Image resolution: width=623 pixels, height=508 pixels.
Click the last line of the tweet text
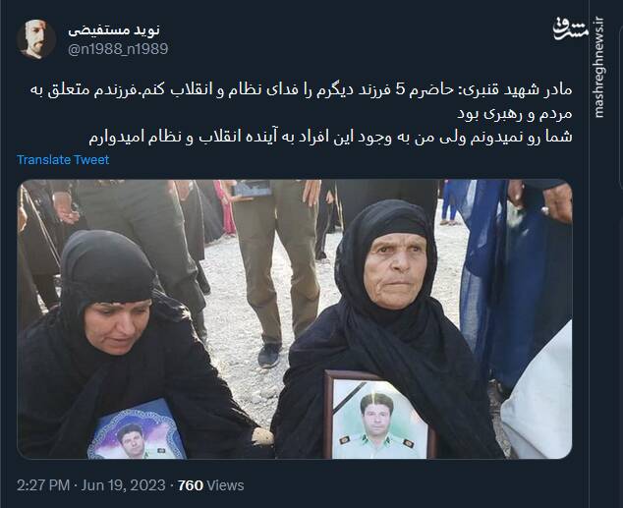[330, 137]
